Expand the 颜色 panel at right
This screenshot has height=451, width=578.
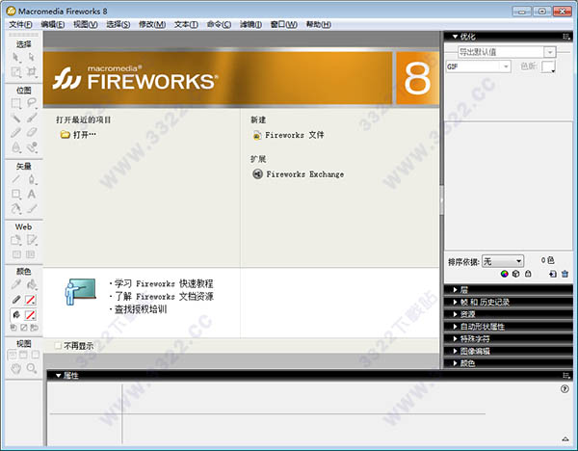509,363
